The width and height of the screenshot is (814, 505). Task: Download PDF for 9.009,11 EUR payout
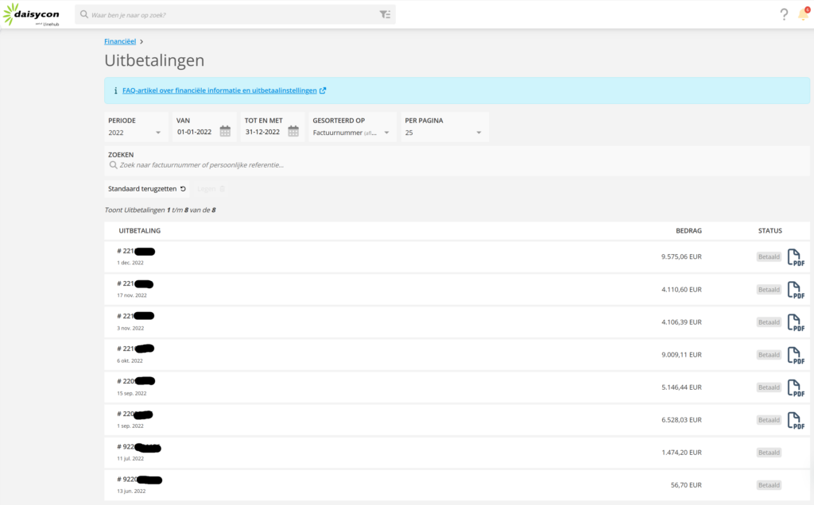coord(794,355)
